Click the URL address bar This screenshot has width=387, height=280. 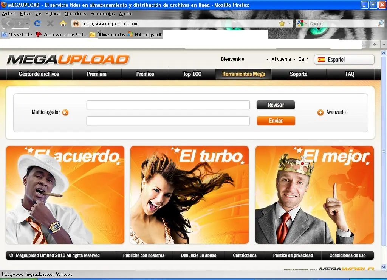180,24
